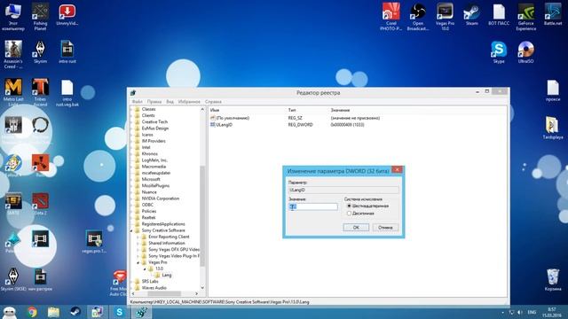This screenshot has width=568, height=319.
Task: Click the Fishing Planet desktop icon
Action: coord(40,16)
